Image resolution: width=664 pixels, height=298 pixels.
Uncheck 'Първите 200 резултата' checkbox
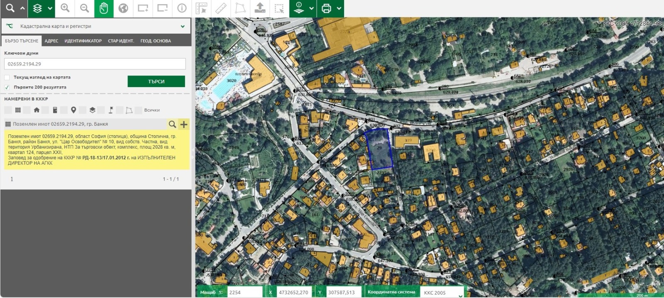click(7, 88)
